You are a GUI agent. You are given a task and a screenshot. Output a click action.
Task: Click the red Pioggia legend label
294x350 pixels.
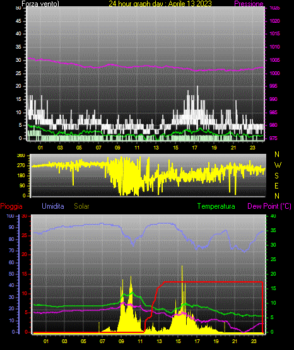(x=11, y=206)
